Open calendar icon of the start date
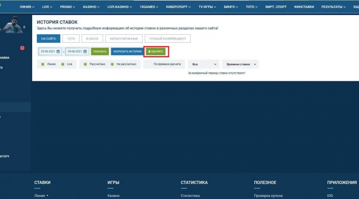The width and height of the screenshot is (359, 199). point(58,51)
